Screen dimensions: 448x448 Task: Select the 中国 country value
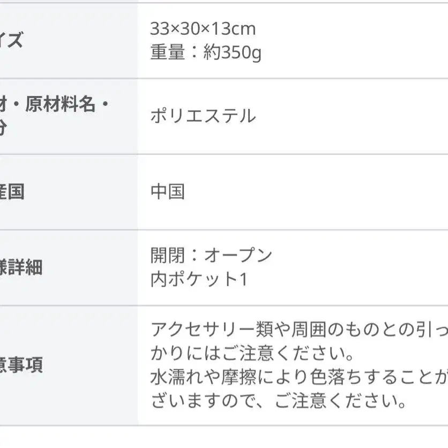168,191
